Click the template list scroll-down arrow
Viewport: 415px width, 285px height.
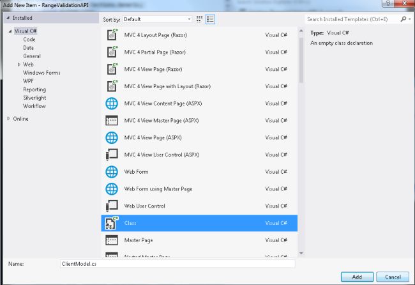301,253
